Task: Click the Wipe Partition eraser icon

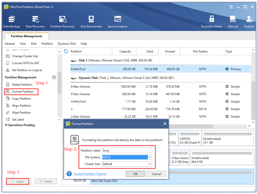Action: point(8,112)
